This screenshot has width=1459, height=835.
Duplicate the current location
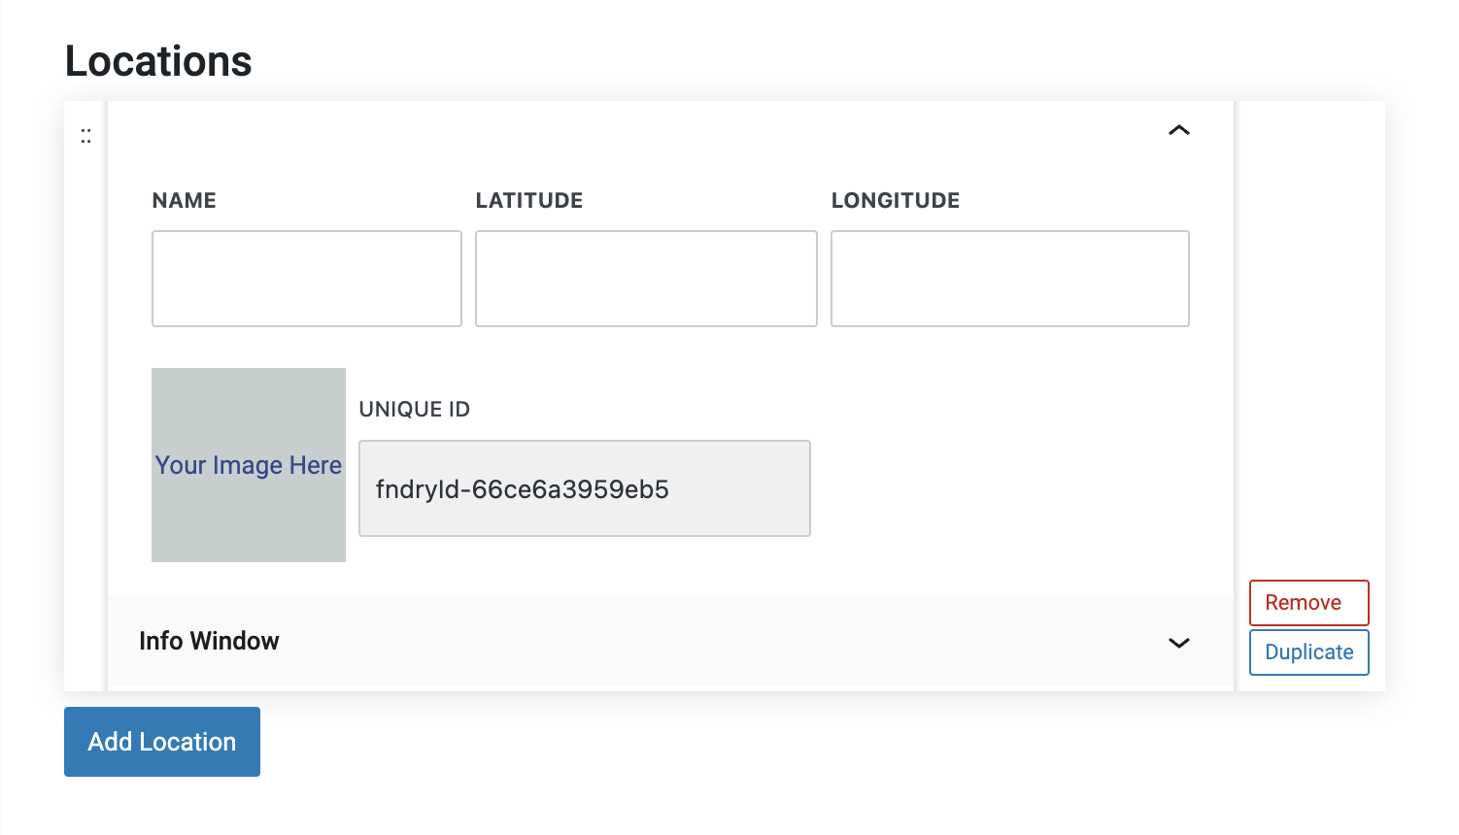1308,652
